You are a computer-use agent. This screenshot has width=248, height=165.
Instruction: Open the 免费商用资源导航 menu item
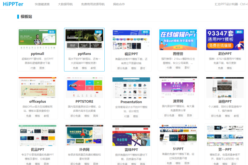93,4
